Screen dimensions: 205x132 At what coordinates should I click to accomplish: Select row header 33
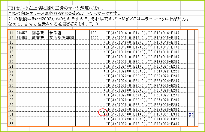click(x=12, y=124)
